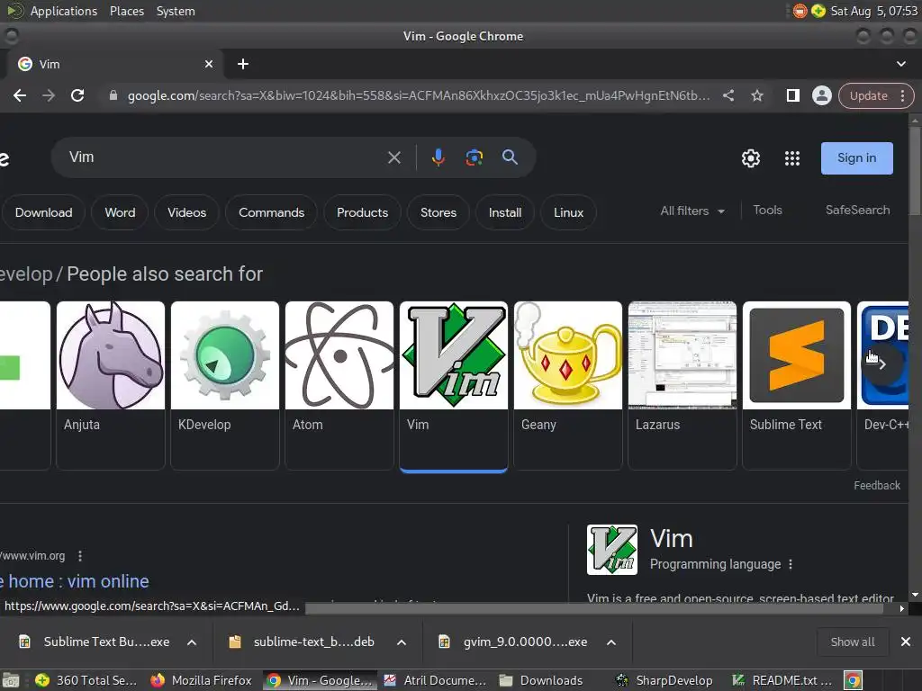Show all downloads
Viewport: 922px width, 691px height.
click(x=853, y=642)
